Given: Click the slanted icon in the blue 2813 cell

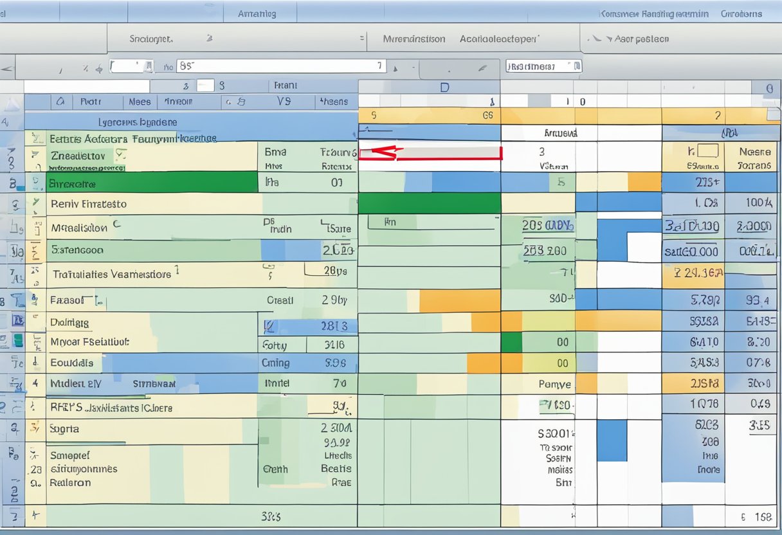Looking at the screenshot, I should (x=270, y=327).
